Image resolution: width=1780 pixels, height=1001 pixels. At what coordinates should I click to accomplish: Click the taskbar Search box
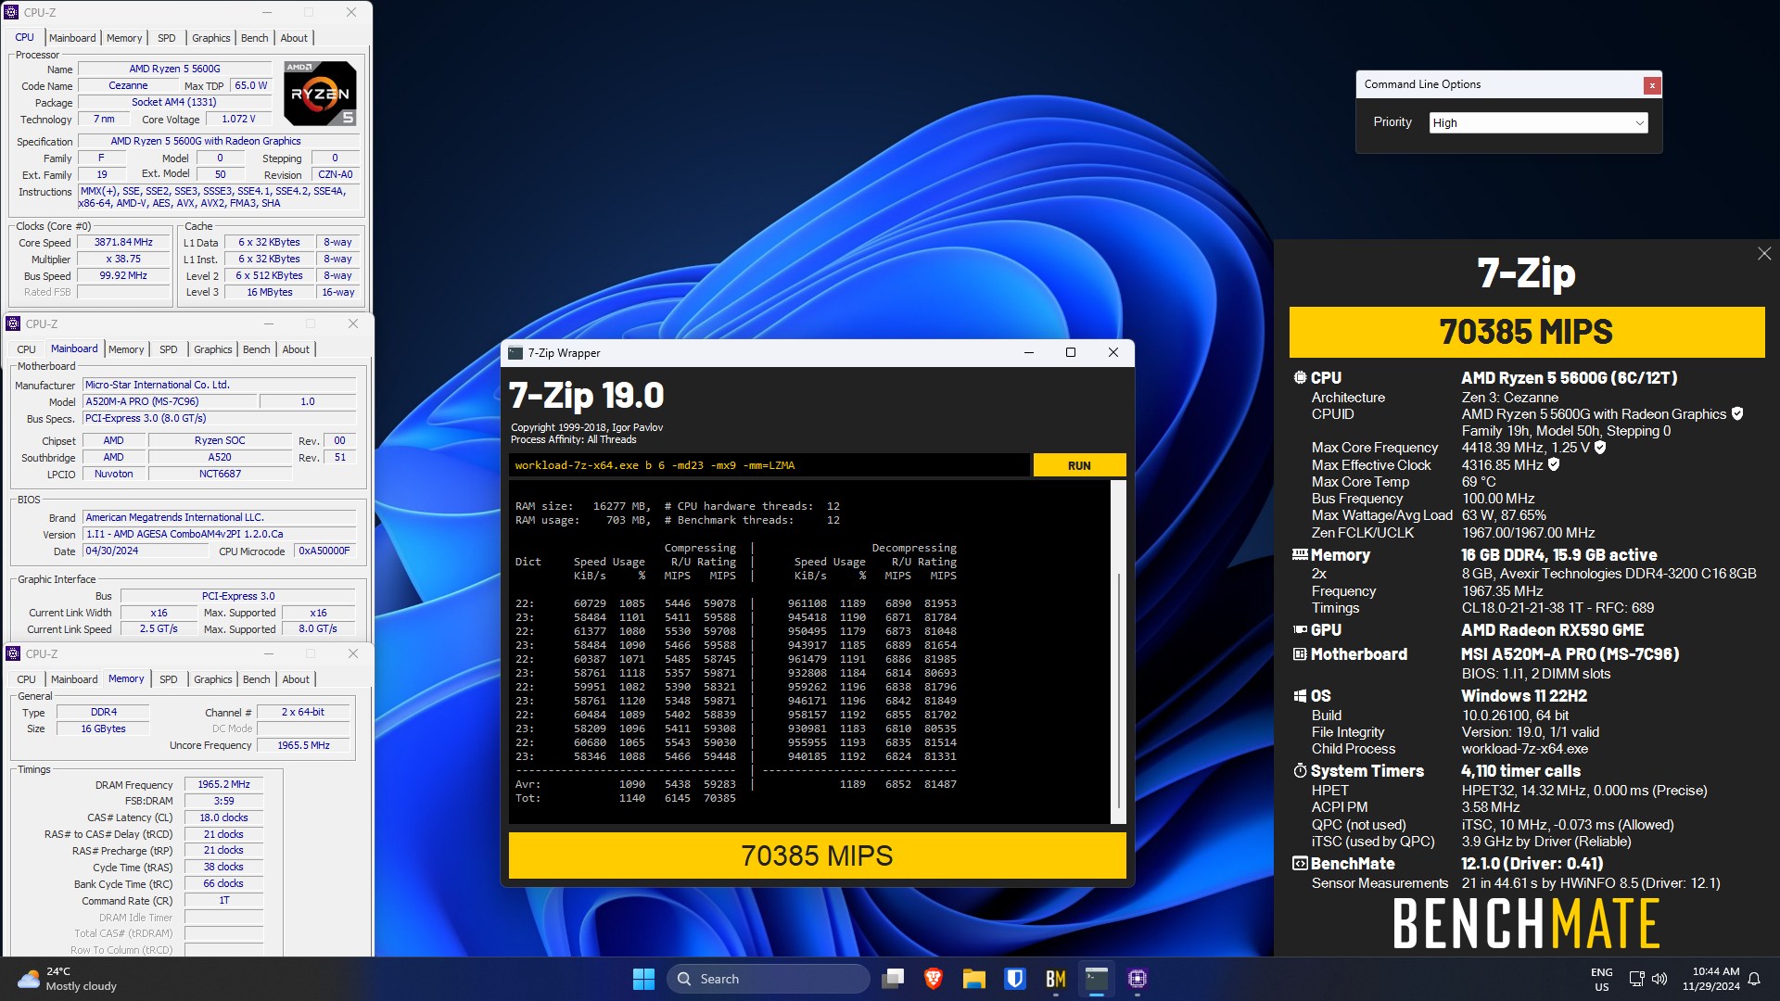(768, 979)
